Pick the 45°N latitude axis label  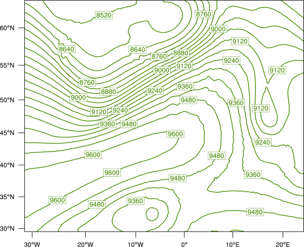7,133
